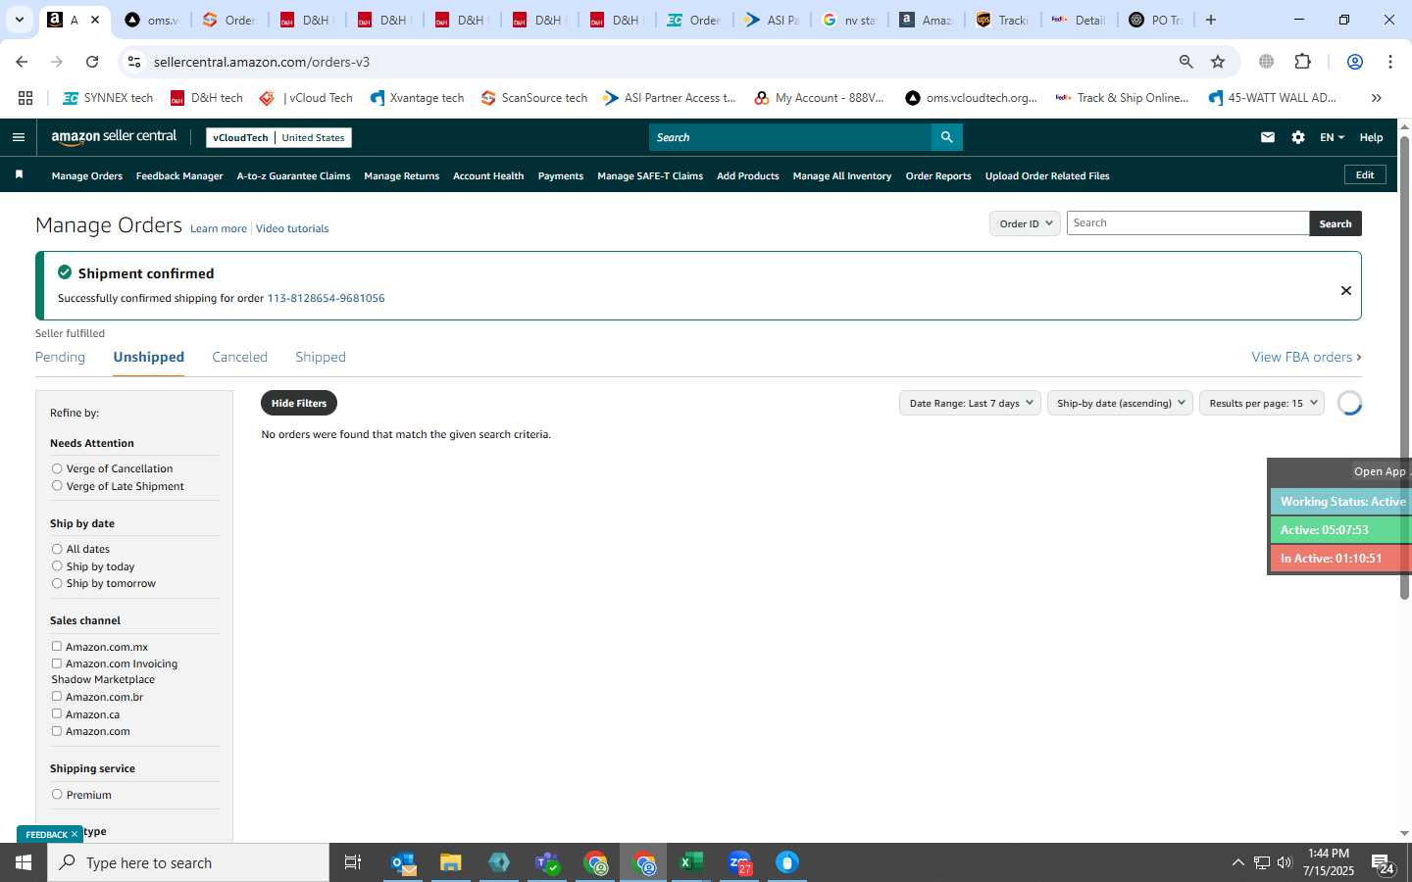The width and height of the screenshot is (1412, 882).
Task: Open the Chrome apps grid icon
Action: 25,98
